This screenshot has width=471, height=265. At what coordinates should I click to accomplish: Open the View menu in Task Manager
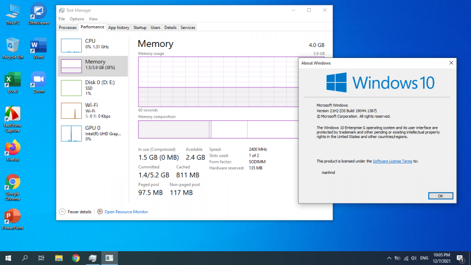93,18
